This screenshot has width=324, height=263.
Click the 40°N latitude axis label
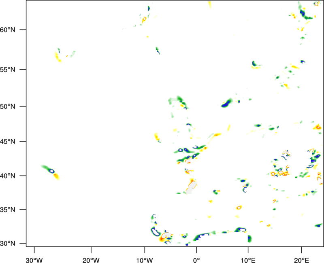(x=8, y=176)
